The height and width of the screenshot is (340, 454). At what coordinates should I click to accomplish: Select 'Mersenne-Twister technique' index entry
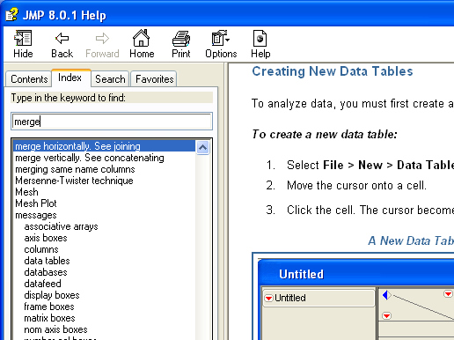point(74,181)
